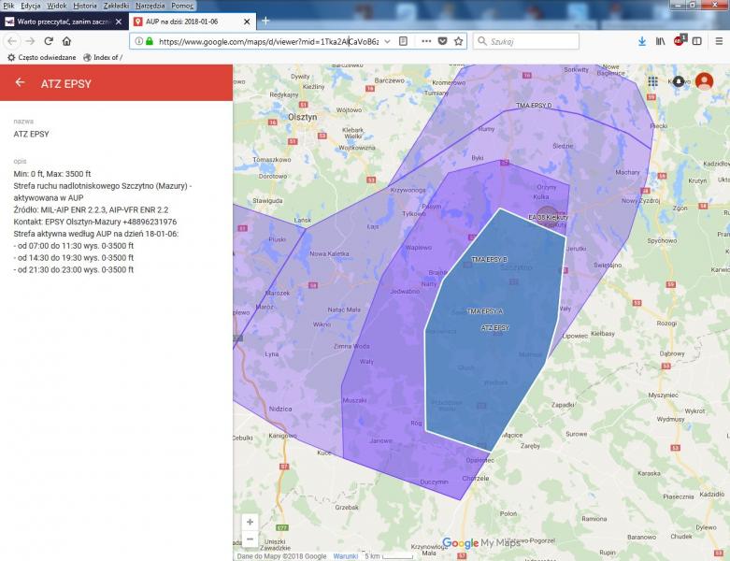This screenshot has width=730, height=561.
Task: Bookmark this page with the star icon
Action: (x=459, y=41)
